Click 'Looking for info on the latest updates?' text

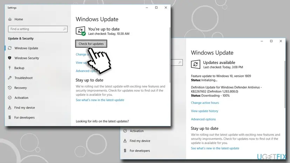102,121
